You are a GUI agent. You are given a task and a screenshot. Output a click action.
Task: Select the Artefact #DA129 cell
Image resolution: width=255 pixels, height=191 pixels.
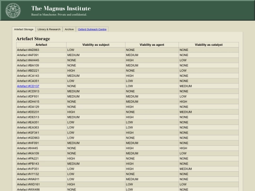coord(41,107)
